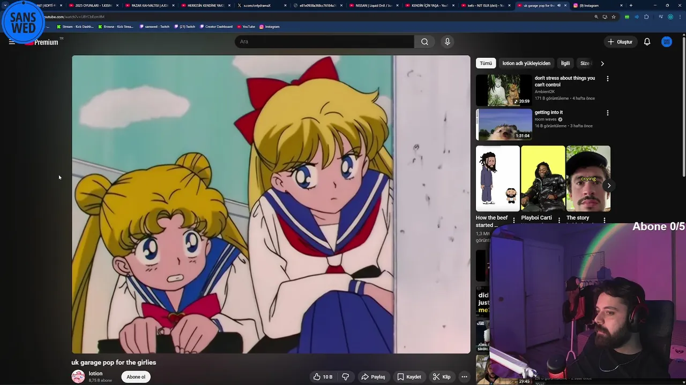The width and height of the screenshot is (686, 385).
Task: Click the page vertical scrollbar
Action: [x=683, y=107]
